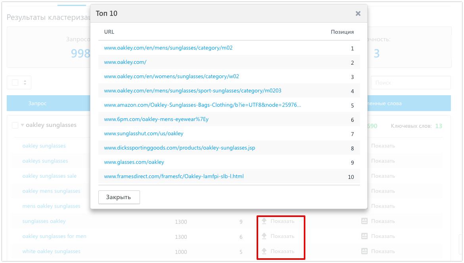Click AB icon for oakley sunglasses for men
Image resolution: width=464 pixels, height=263 pixels.
(x=365, y=236)
